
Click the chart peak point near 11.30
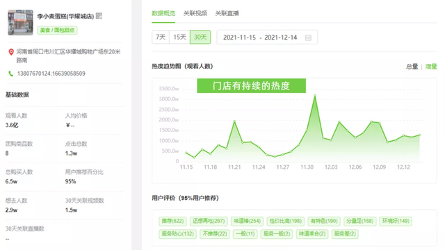(x=315, y=96)
